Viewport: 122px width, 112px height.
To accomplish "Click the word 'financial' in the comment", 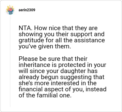I will point(31,89).
